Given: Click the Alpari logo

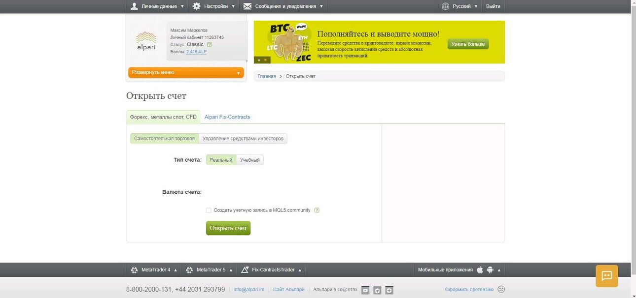Looking at the screenshot, I should pos(146,41).
